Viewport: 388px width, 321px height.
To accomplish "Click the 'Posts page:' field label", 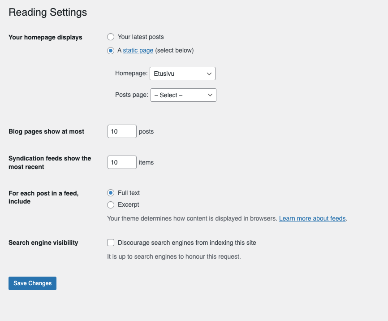I will pyautogui.click(x=132, y=95).
